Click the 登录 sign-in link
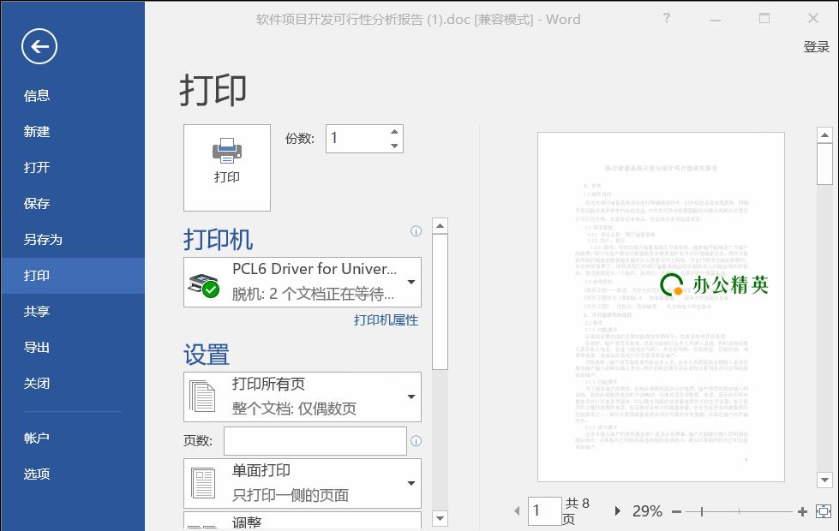Image resolution: width=839 pixels, height=531 pixels. (x=817, y=49)
